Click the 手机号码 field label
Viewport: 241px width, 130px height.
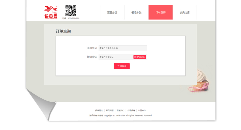pos(92,48)
